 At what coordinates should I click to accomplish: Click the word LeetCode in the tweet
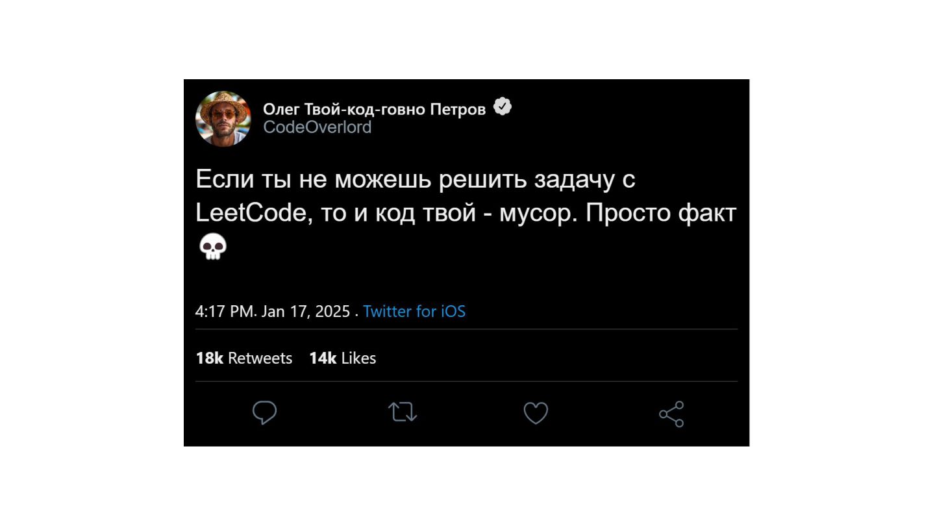tap(251, 213)
